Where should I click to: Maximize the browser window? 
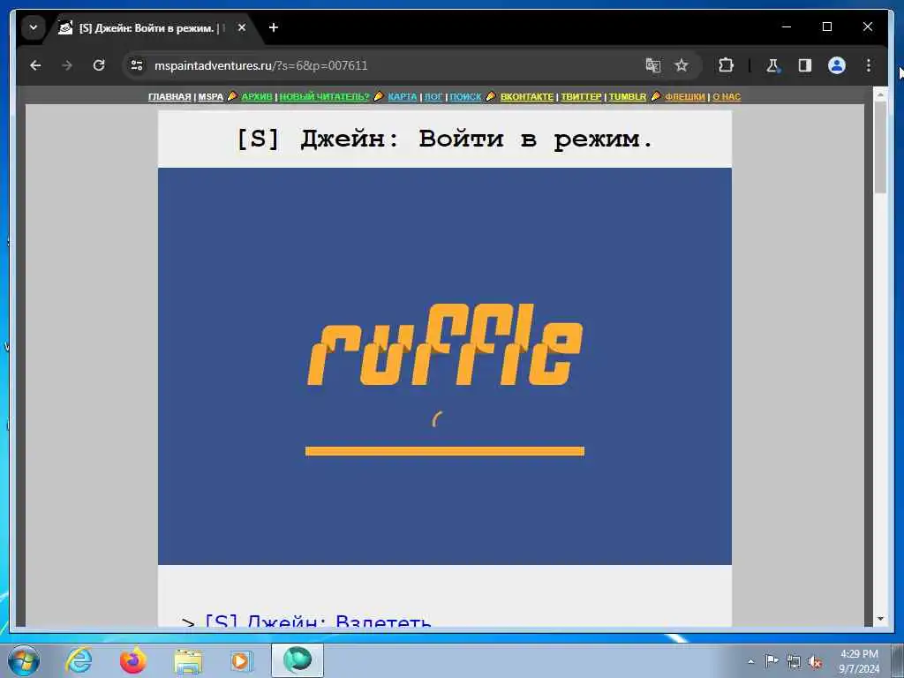tap(826, 26)
